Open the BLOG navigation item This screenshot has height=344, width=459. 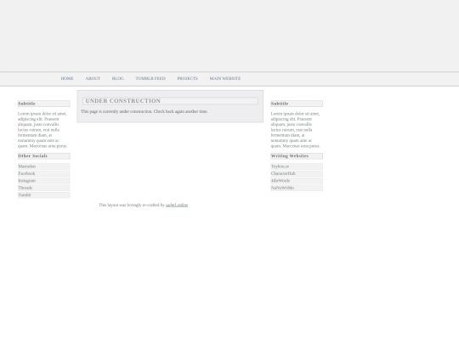[117, 78]
